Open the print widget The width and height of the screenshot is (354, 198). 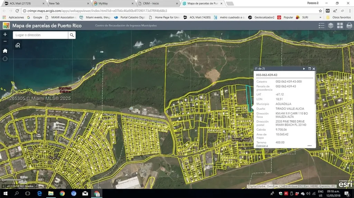coord(349,25)
